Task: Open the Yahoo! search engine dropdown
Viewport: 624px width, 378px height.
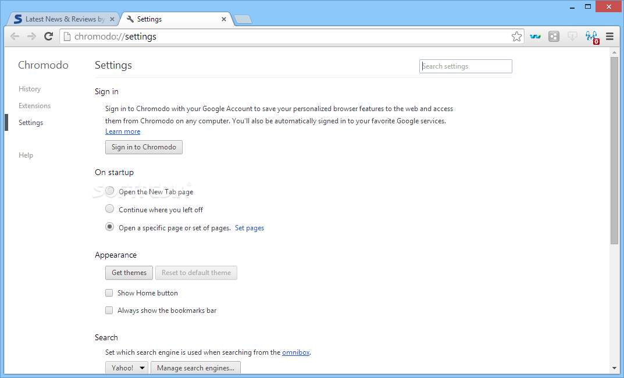Action: tap(127, 368)
